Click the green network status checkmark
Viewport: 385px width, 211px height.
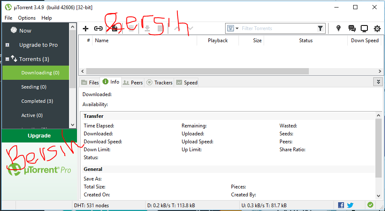[x=370, y=205]
